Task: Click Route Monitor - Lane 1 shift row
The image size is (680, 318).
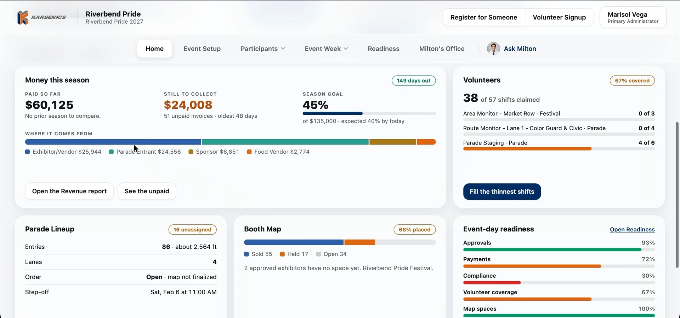Action: click(559, 130)
